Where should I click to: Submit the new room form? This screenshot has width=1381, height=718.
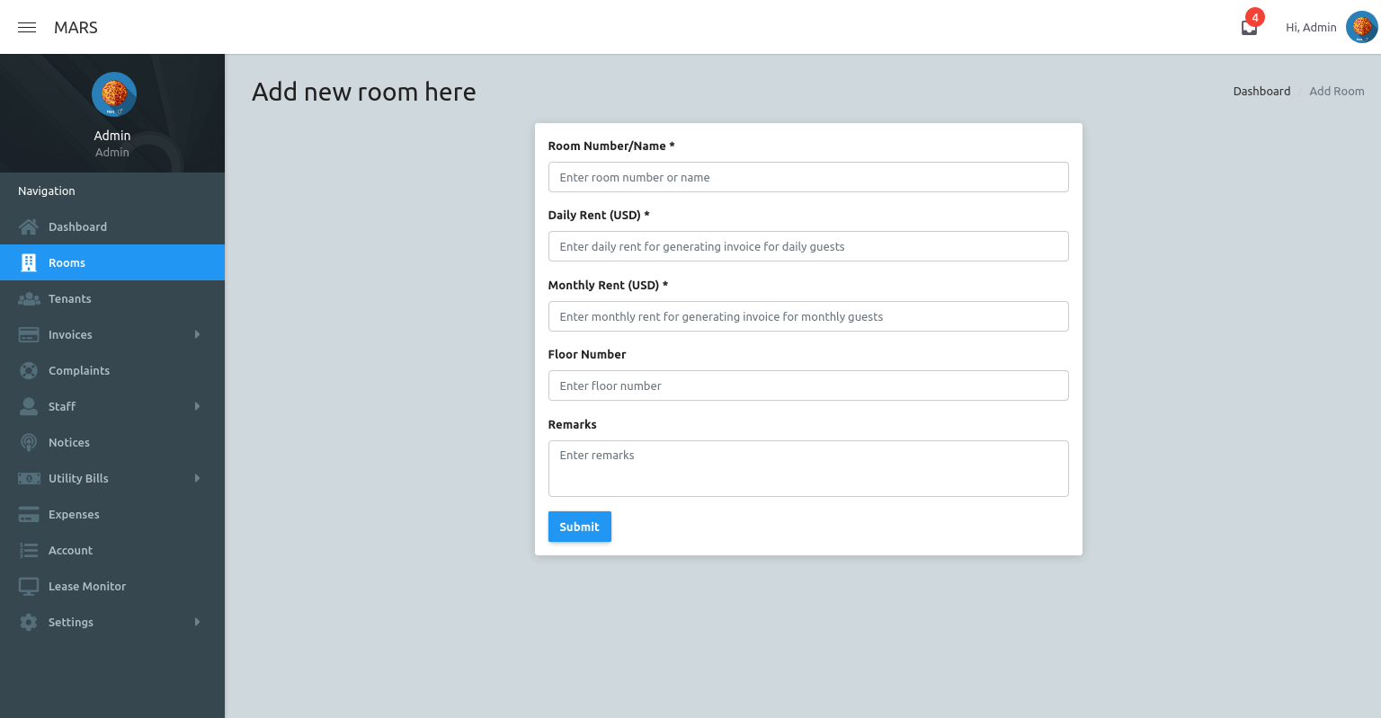tap(579, 527)
